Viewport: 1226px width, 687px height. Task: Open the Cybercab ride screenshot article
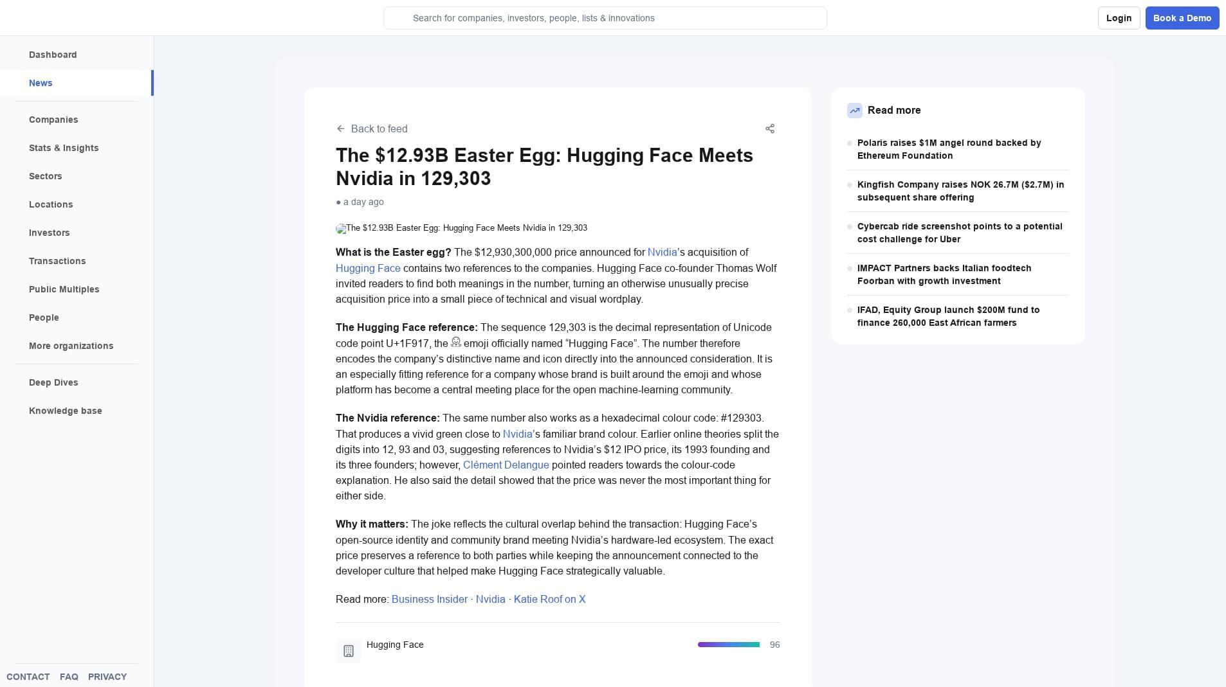(959, 233)
